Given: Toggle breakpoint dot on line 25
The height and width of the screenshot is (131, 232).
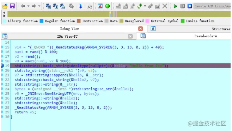Looking at the screenshot, I should tap(2, 93).
